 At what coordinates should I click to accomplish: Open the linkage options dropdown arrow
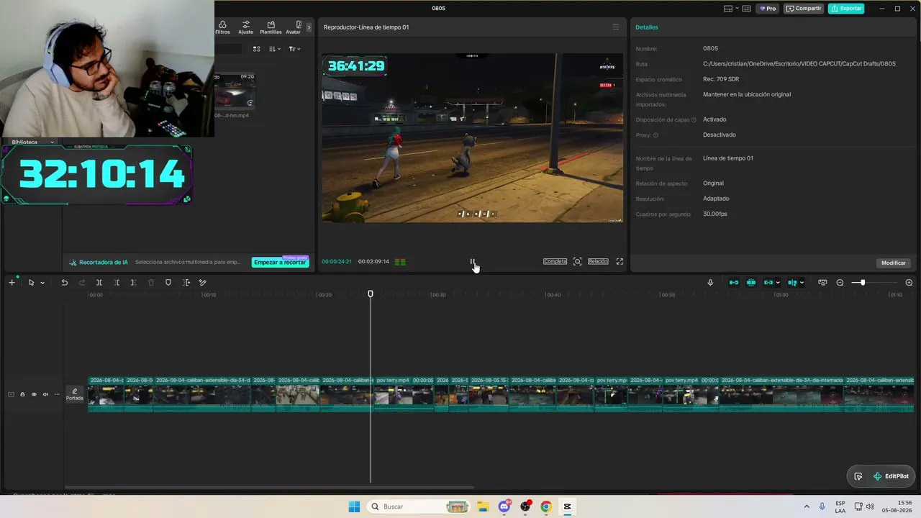778,283
